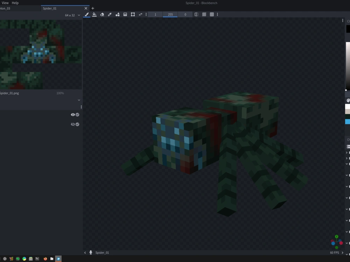Create a new tab with the plus button

(x=92, y=8)
